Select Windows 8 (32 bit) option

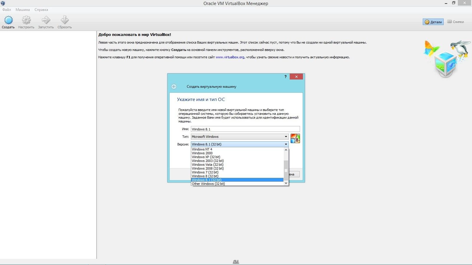coord(237,176)
